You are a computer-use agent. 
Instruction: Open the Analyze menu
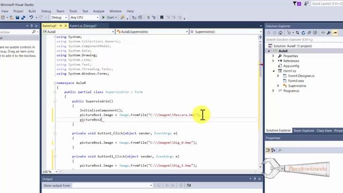point(99,11)
